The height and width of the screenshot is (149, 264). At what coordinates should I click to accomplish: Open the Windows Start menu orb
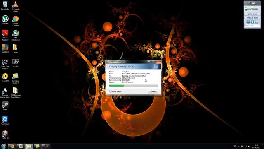coord(4,146)
